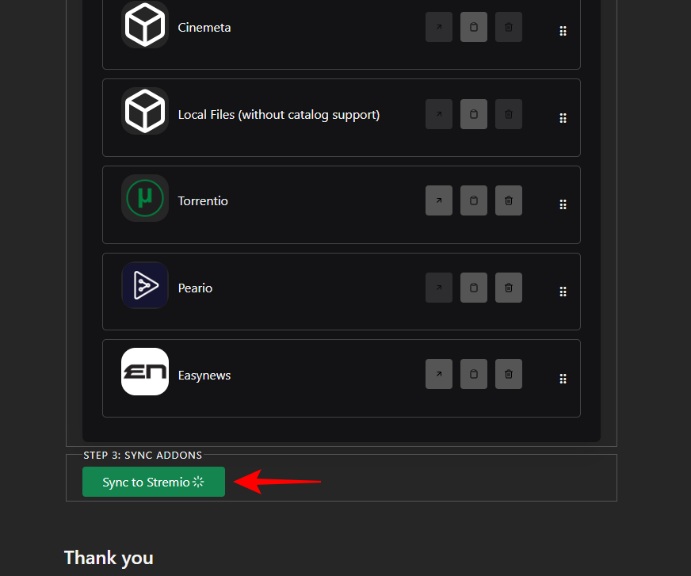The height and width of the screenshot is (576, 691).
Task: Open the Torrentio addon external link
Action: [x=439, y=201]
